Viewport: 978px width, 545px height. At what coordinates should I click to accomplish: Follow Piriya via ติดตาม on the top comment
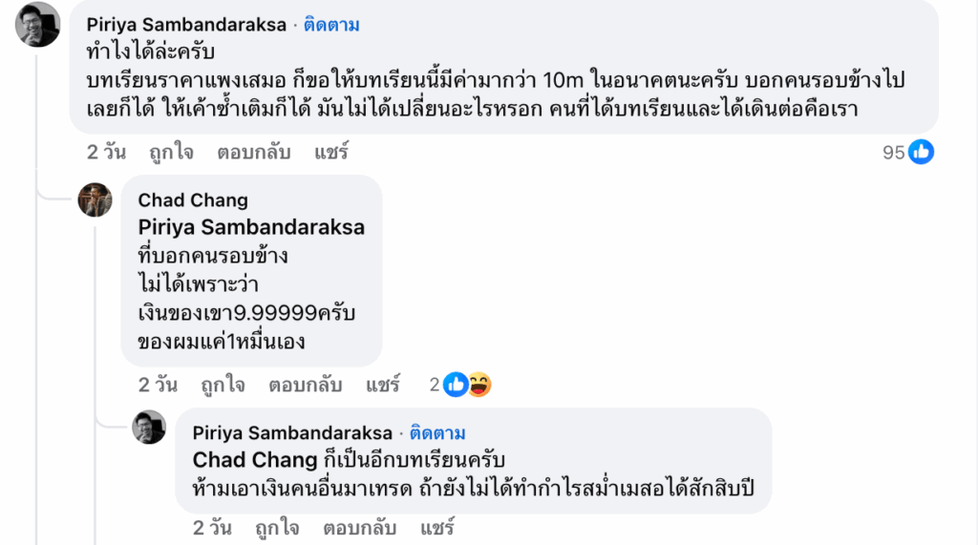331,25
